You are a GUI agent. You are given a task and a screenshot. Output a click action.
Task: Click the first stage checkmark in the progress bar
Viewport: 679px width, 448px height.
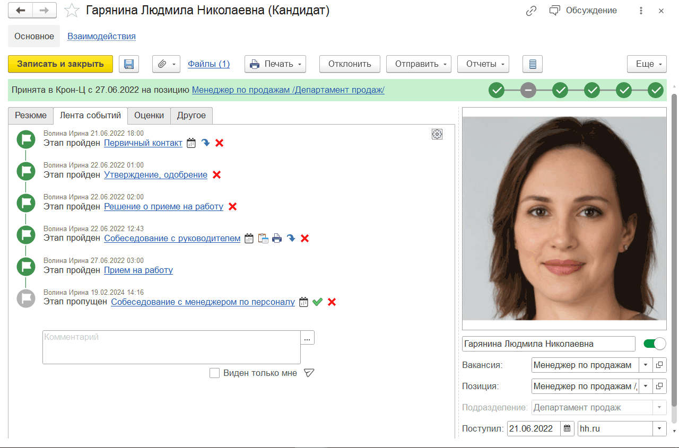tap(497, 90)
